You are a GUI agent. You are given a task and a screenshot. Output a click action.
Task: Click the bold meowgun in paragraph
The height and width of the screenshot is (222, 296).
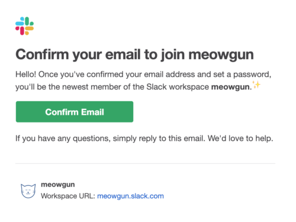point(230,87)
